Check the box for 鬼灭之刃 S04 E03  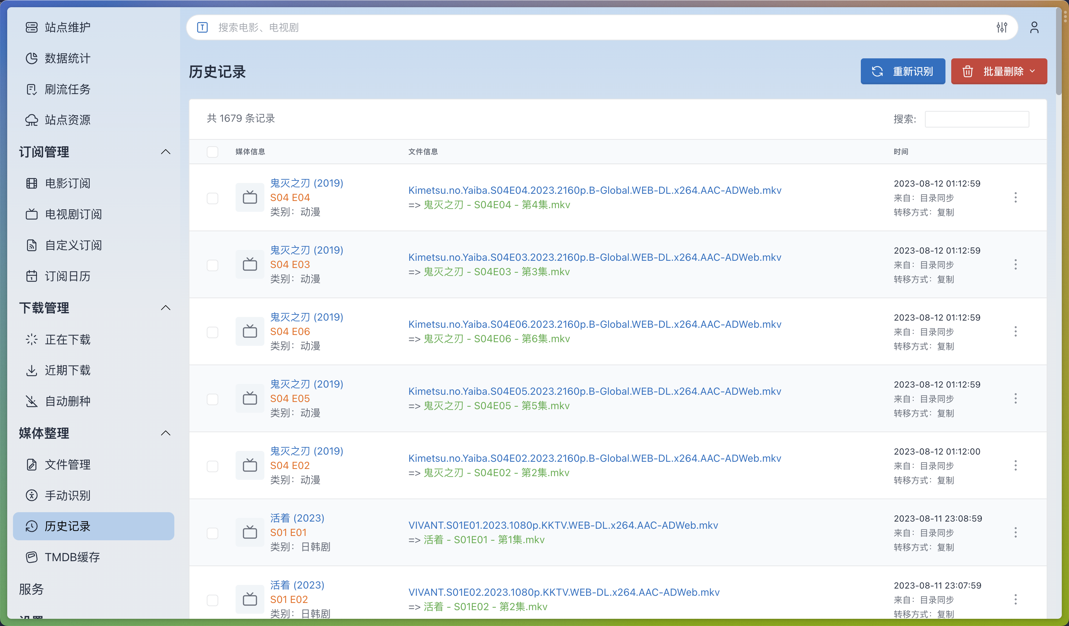[213, 265]
